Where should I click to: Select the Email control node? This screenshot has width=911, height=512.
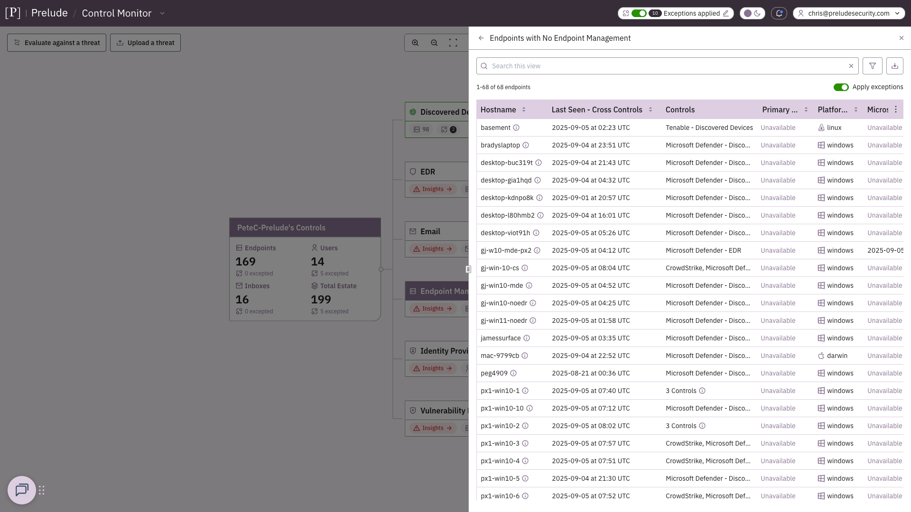pos(437,231)
